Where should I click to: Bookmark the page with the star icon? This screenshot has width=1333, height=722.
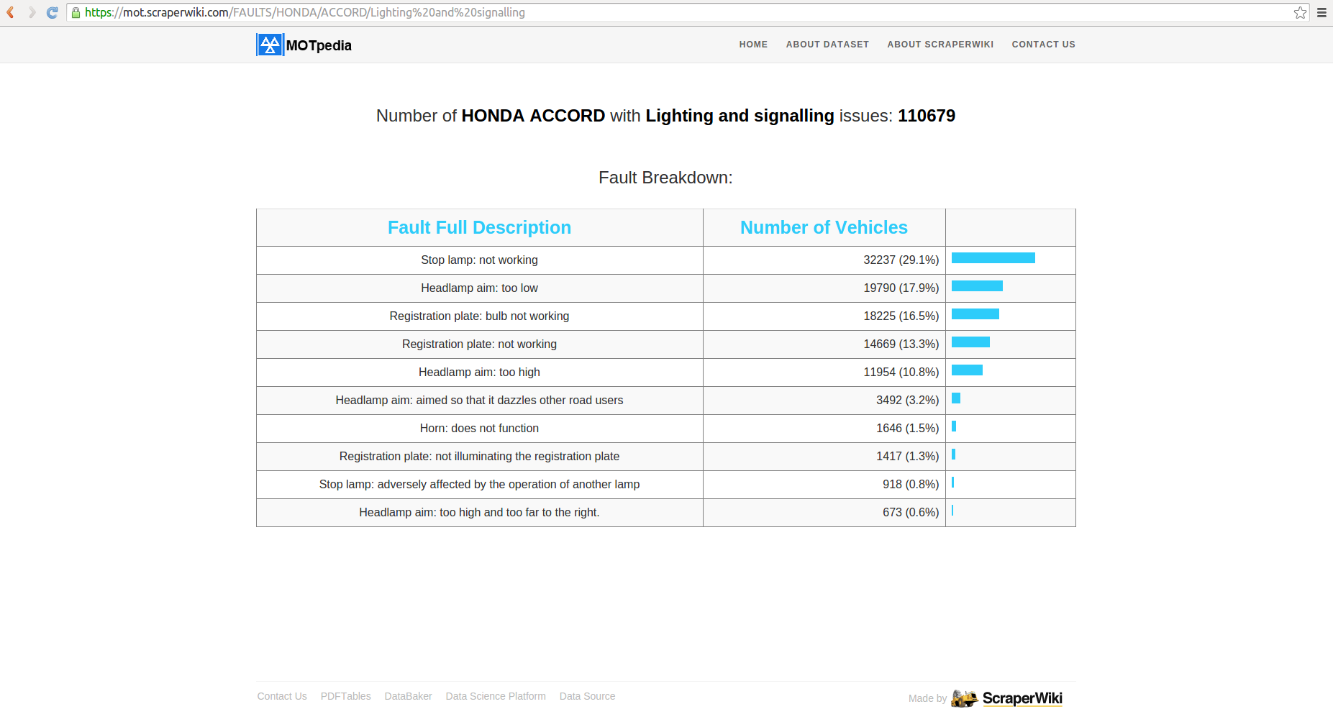(x=1300, y=12)
